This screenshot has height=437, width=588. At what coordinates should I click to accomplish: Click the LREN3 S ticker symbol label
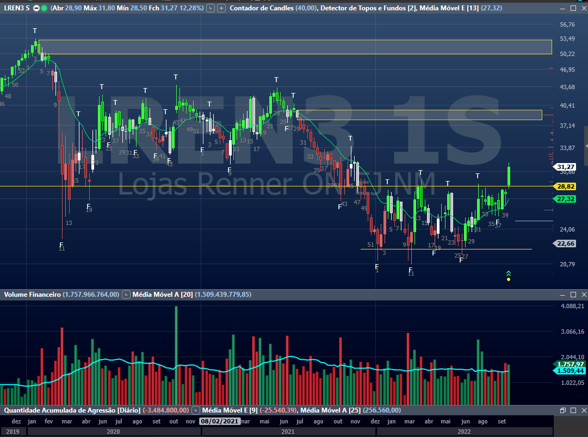16,8
